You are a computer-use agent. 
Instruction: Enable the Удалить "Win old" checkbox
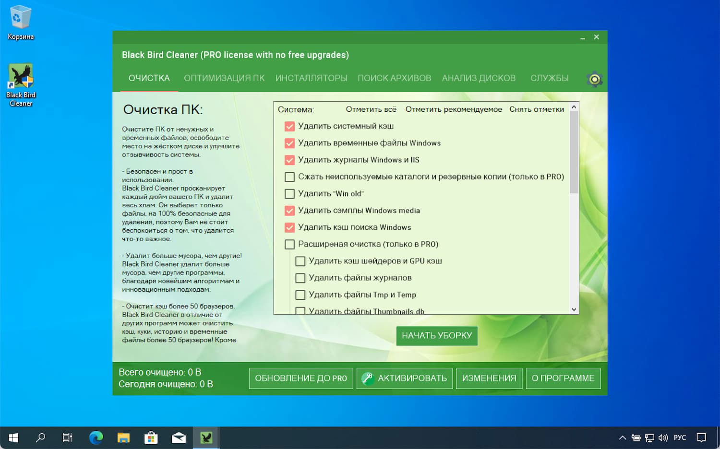289,194
